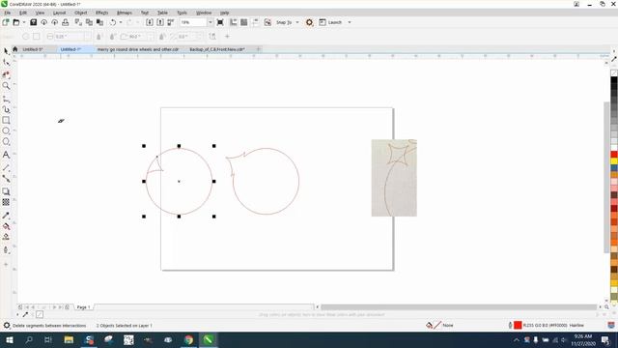
Task: Click the Welcome Screen home icon
Action: (15, 49)
